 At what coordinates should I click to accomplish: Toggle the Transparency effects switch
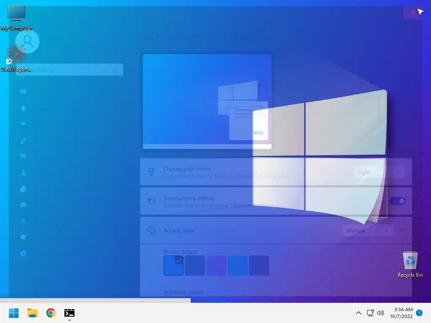click(x=397, y=201)
